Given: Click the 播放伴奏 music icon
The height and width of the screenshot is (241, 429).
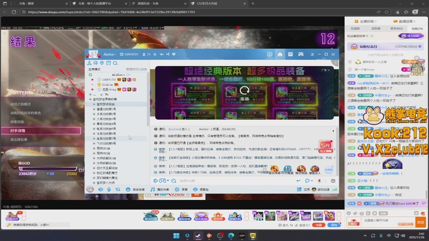Looking at the screenshot, I should [153, 190].
